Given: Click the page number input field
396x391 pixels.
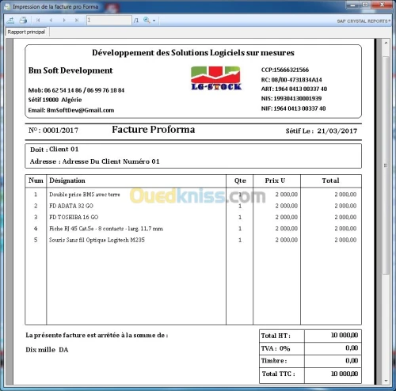Looking at the screenshot, I should [109, 20].
